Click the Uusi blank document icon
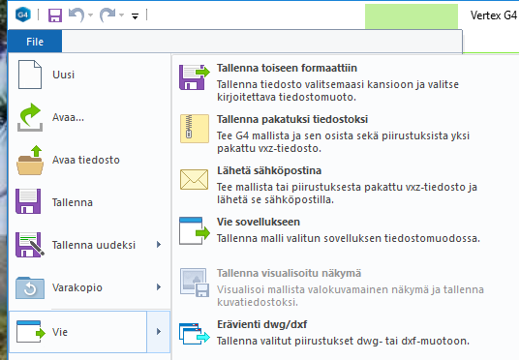The height and width of the screenshot is (360, 520). (x=30, y=75)
